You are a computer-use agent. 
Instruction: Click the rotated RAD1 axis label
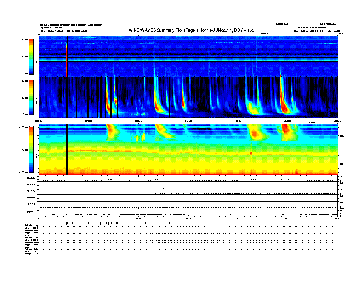[x=37, y=101]
